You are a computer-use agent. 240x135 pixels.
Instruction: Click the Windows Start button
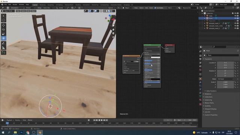[3, 132]
